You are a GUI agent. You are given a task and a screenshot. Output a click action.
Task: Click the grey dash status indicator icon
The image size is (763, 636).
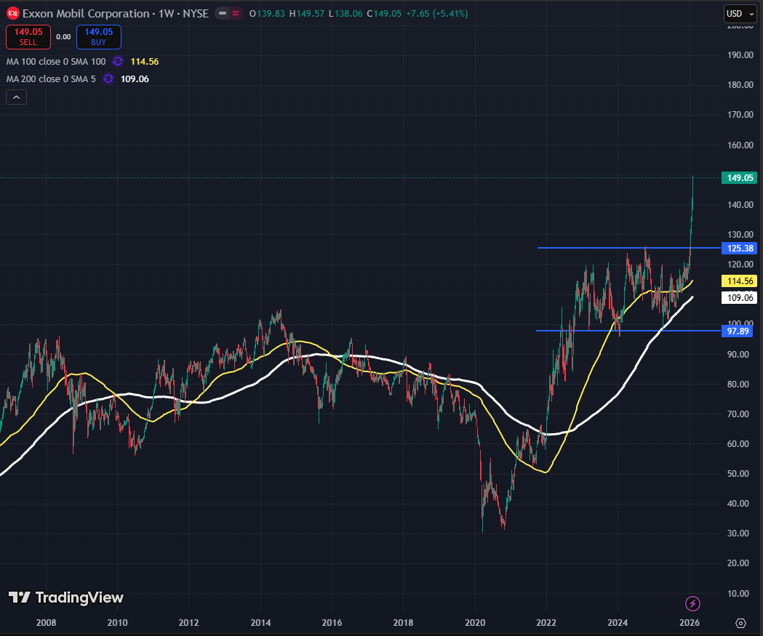tap(223, 14)
